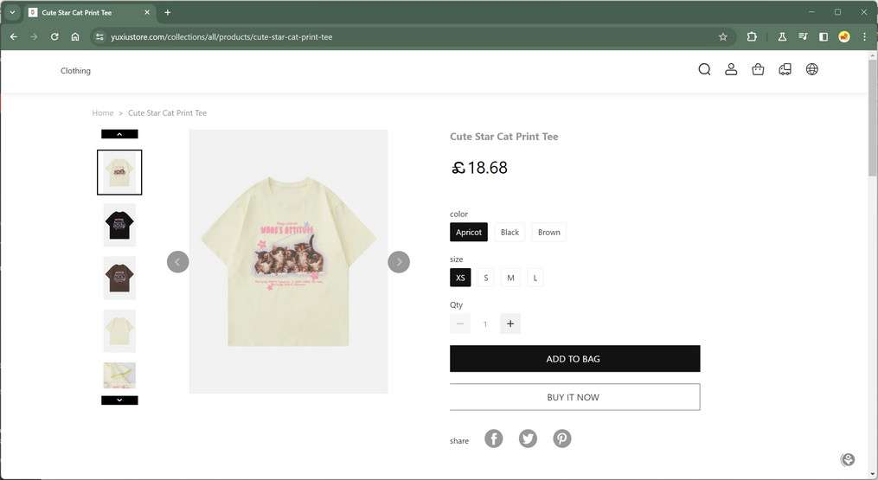Open the search magnifier icon
Screen dimensions: 878x480
point(704,70)
